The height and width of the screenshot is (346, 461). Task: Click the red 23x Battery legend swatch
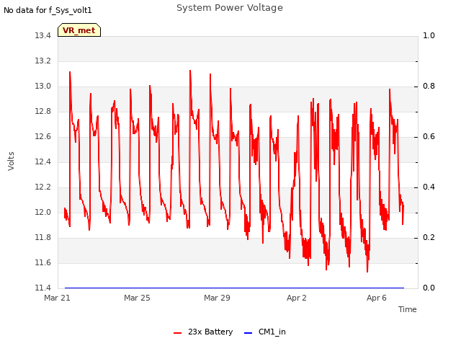(178, 333)
